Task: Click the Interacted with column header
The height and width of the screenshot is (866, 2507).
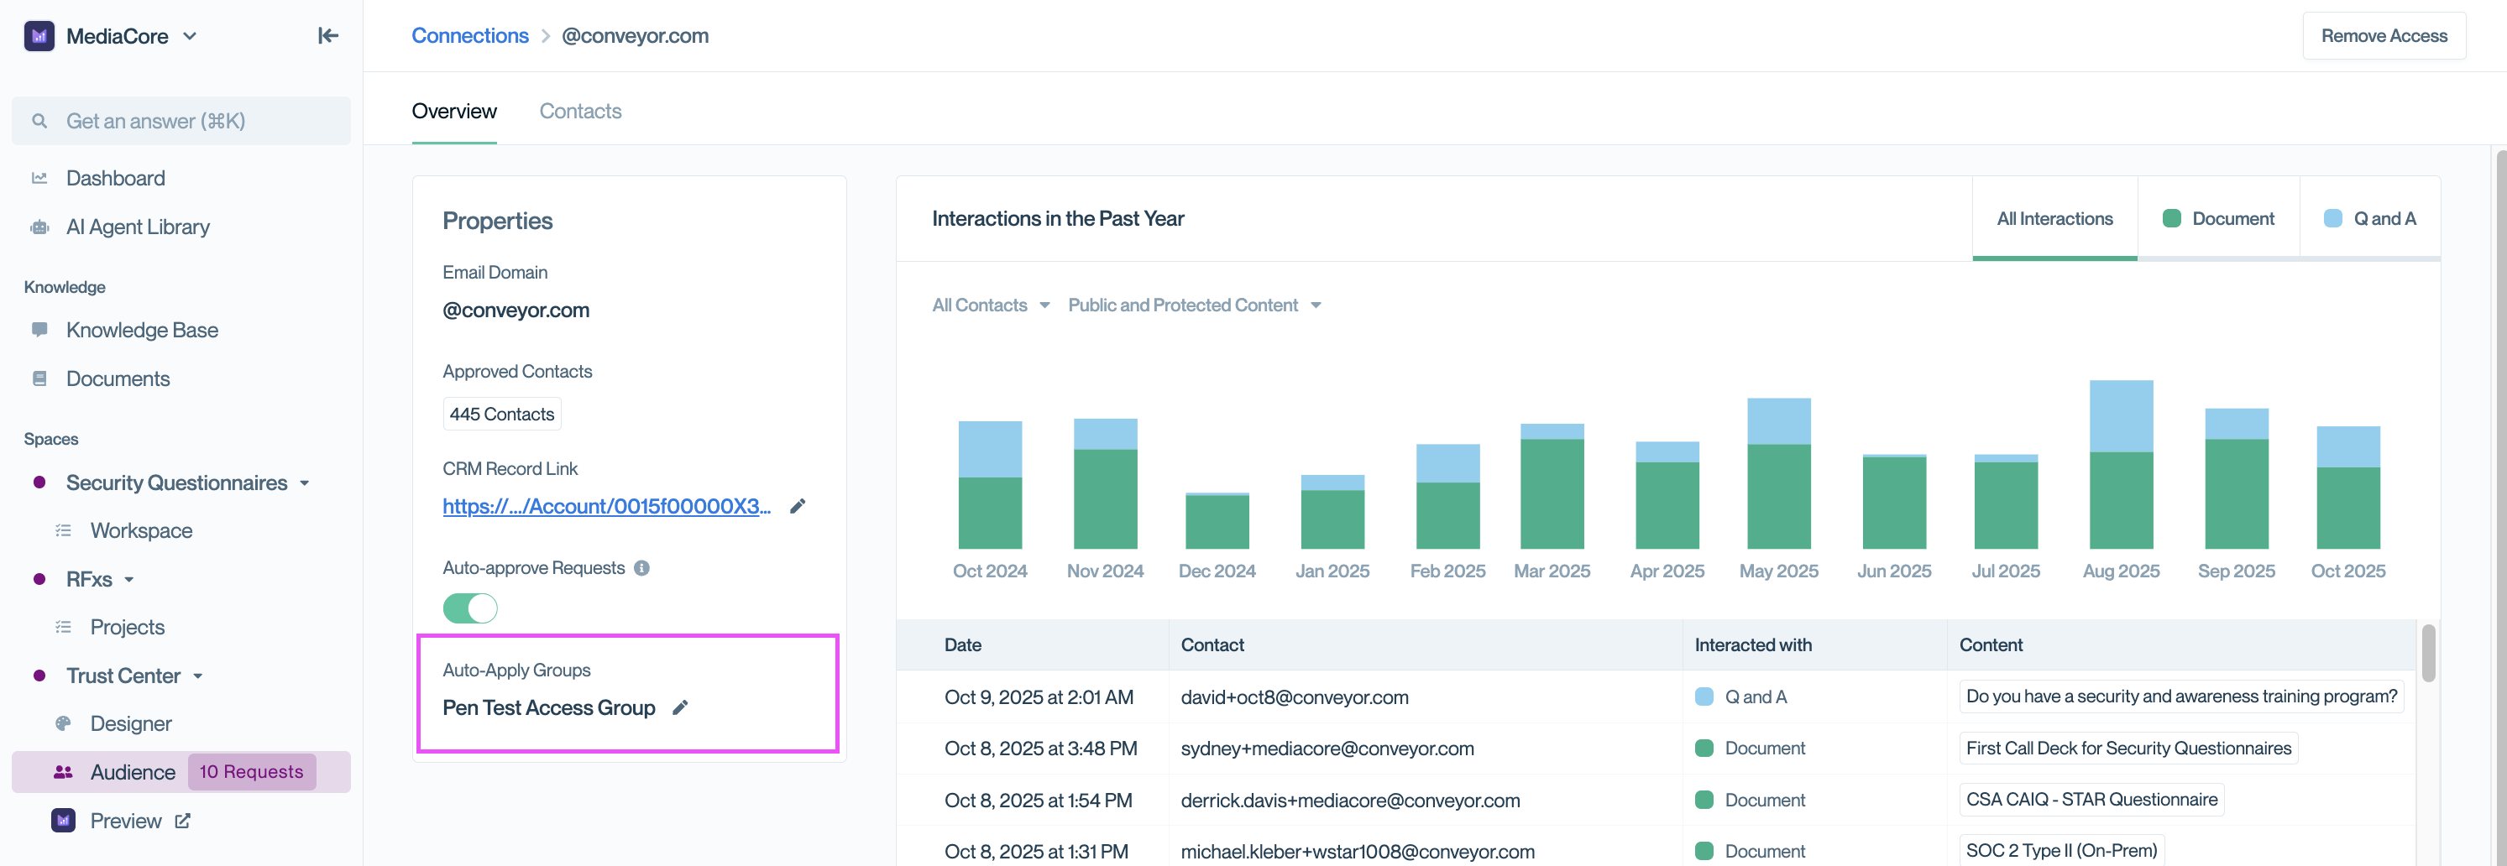Action: click(1753, 645)
